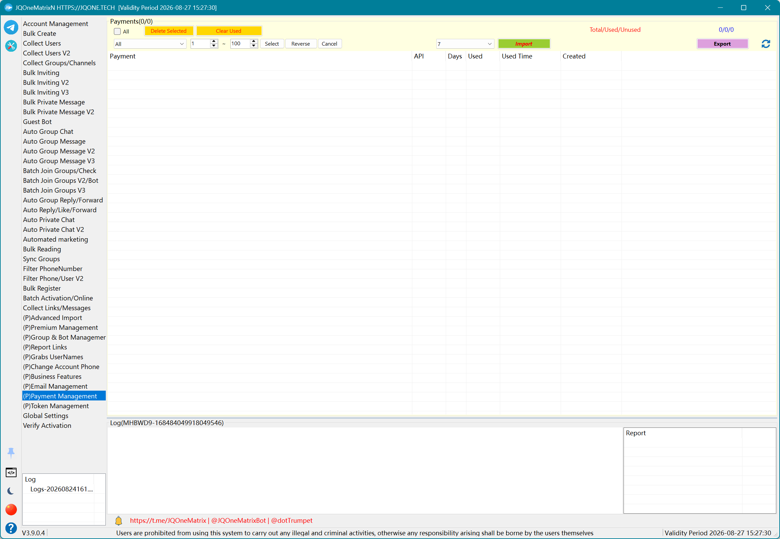This screenshot has height=539, width=780.
Task: Select Auto Group Chat
Action: tap(48, 131)
